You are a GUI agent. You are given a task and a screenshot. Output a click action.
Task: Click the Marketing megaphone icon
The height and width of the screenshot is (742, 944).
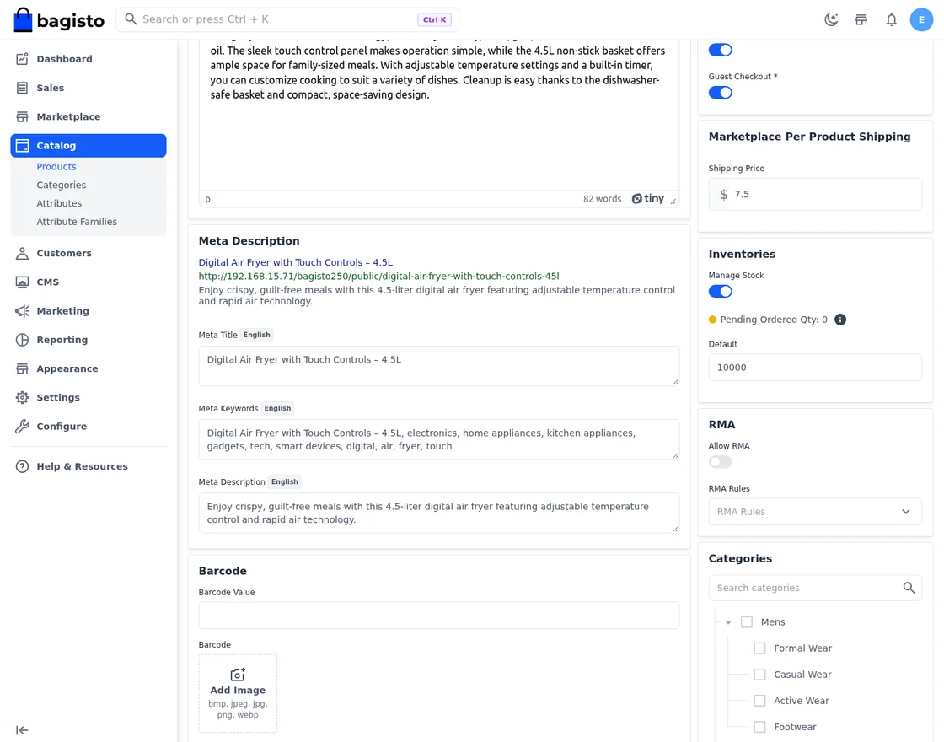[22, 311]
